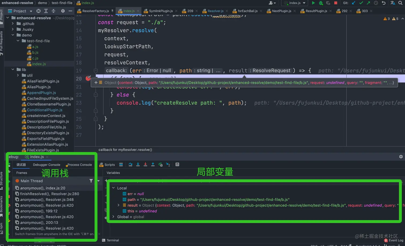Click the Step Into debug icon

138,165
